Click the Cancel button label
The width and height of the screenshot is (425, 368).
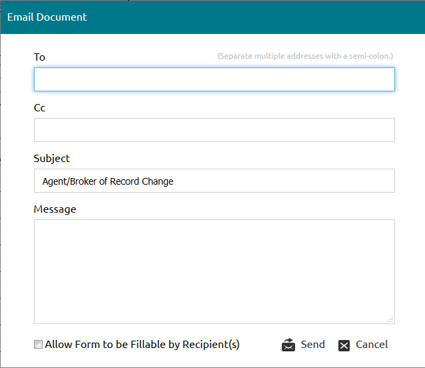coord(372,345)
